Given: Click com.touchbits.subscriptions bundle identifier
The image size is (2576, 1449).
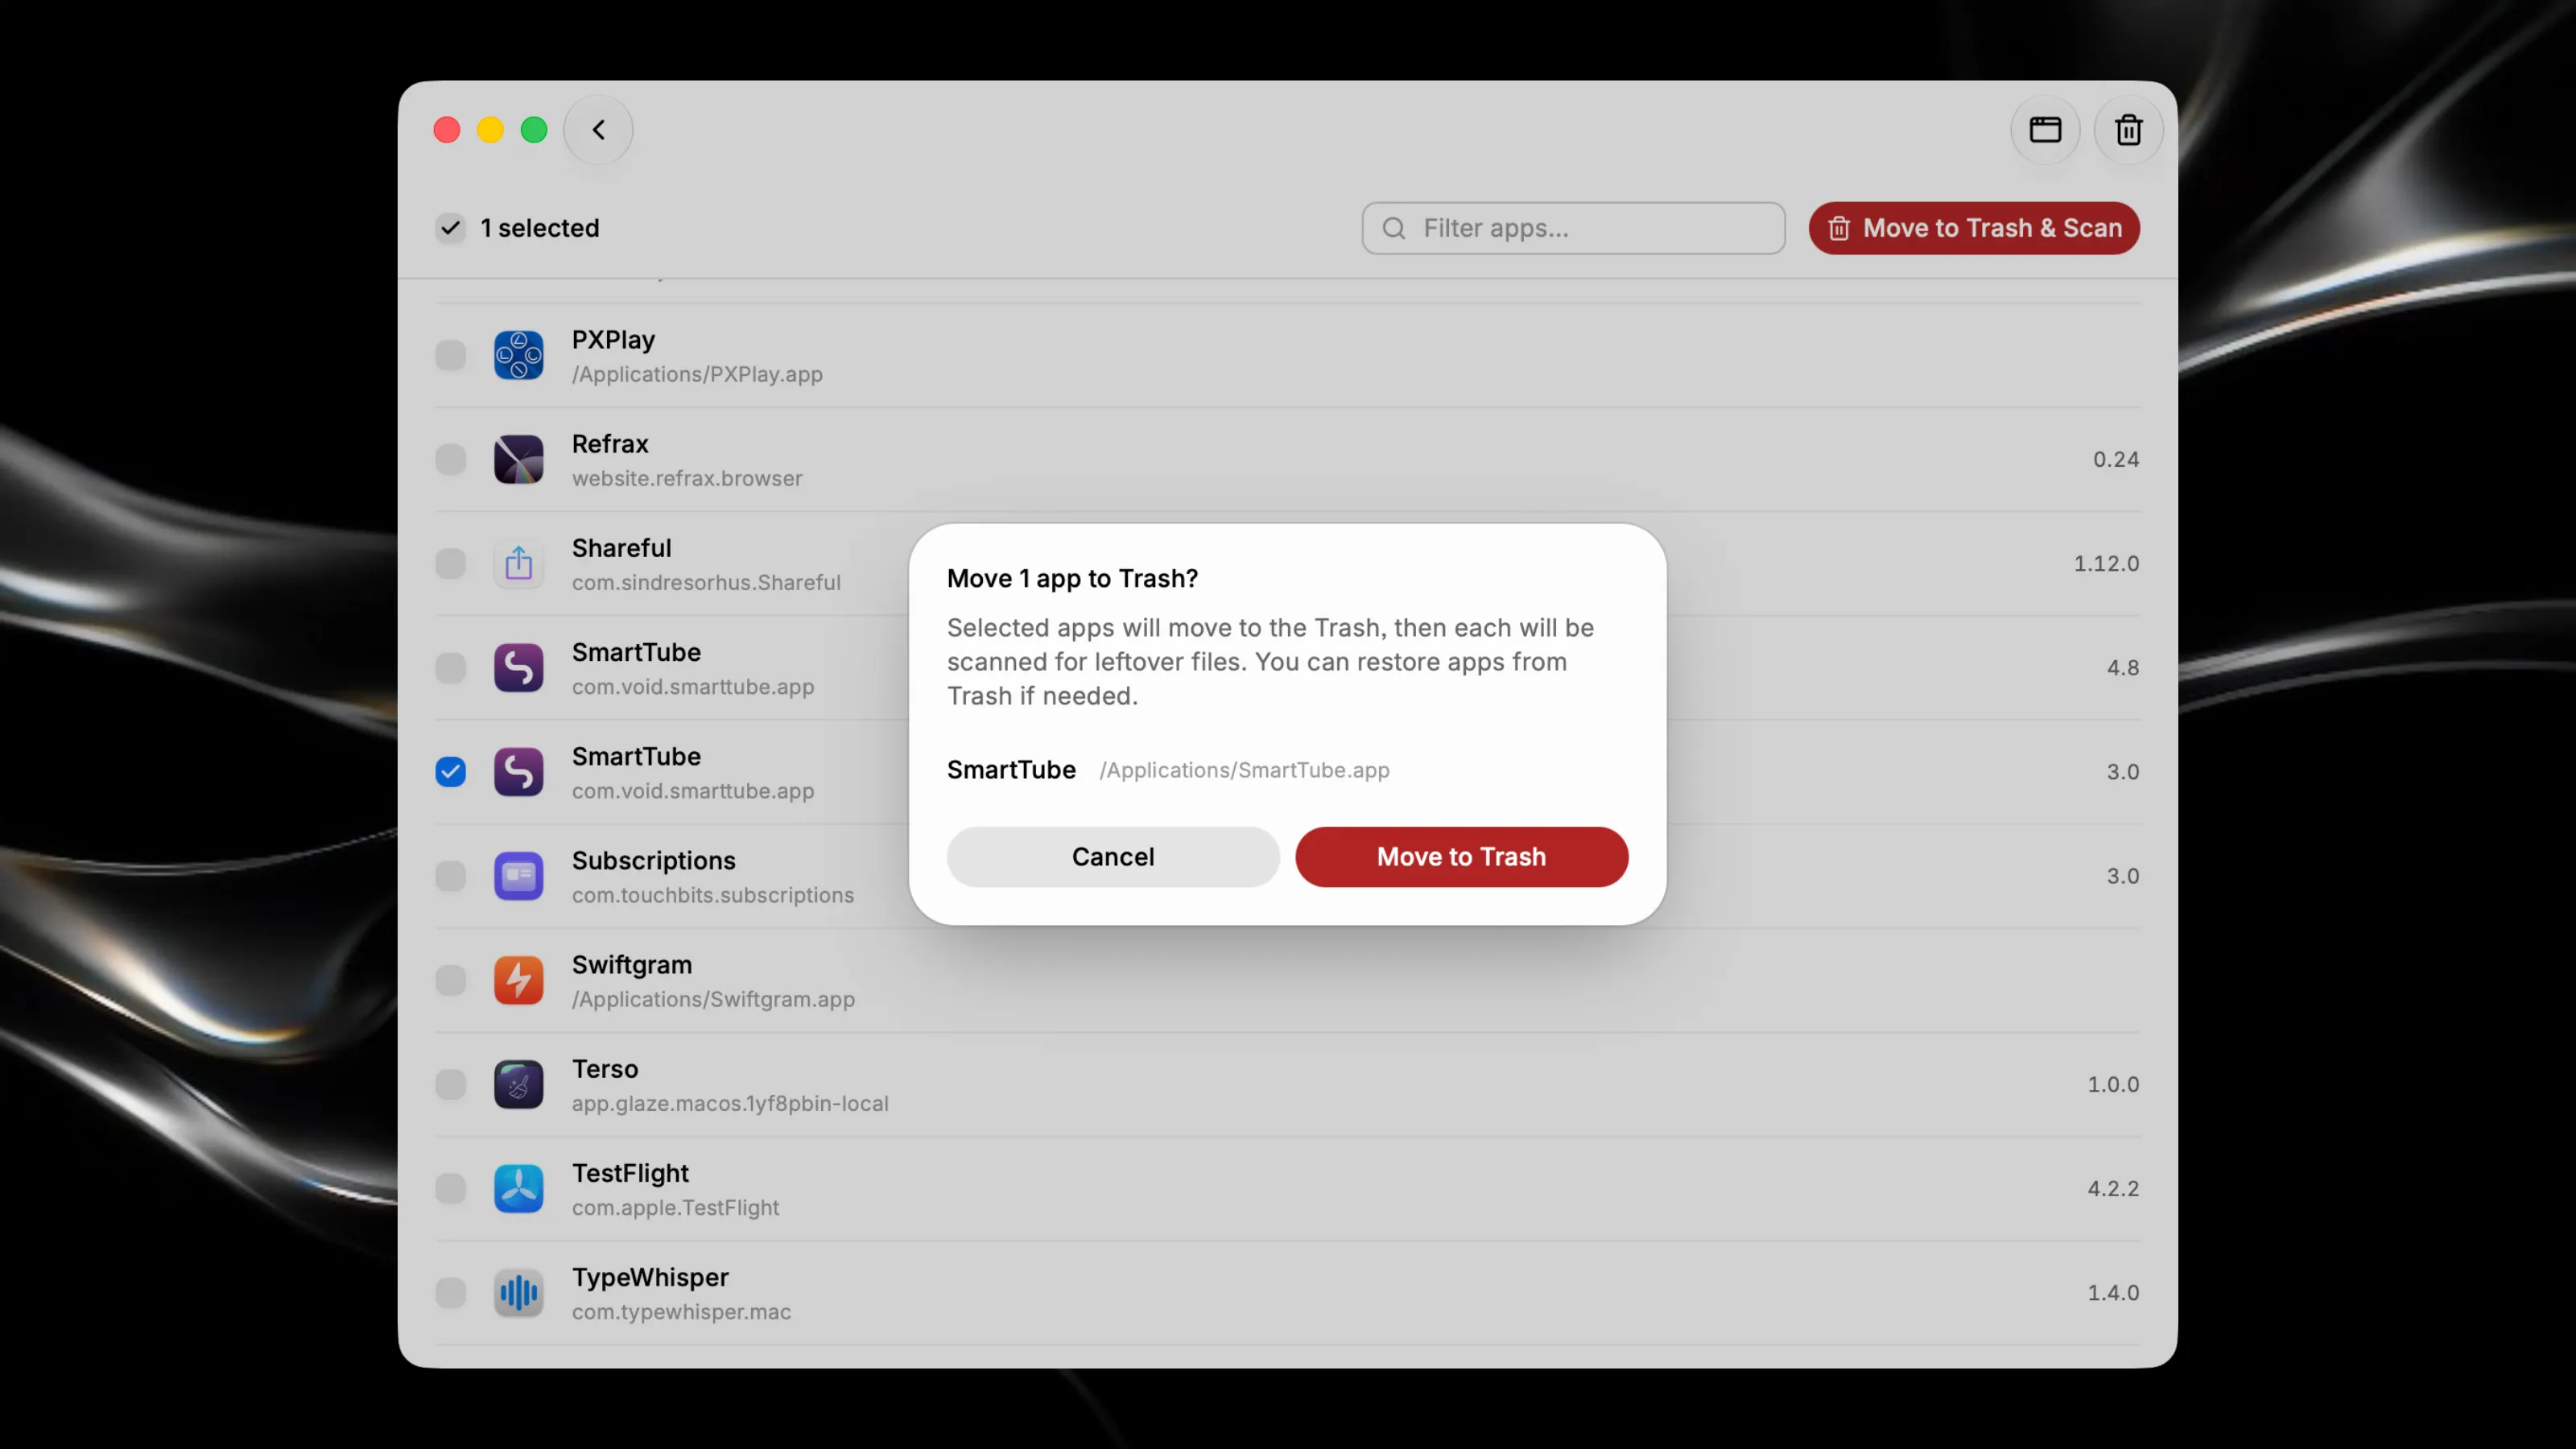Looking at the screenshot, I should (713, 896).
